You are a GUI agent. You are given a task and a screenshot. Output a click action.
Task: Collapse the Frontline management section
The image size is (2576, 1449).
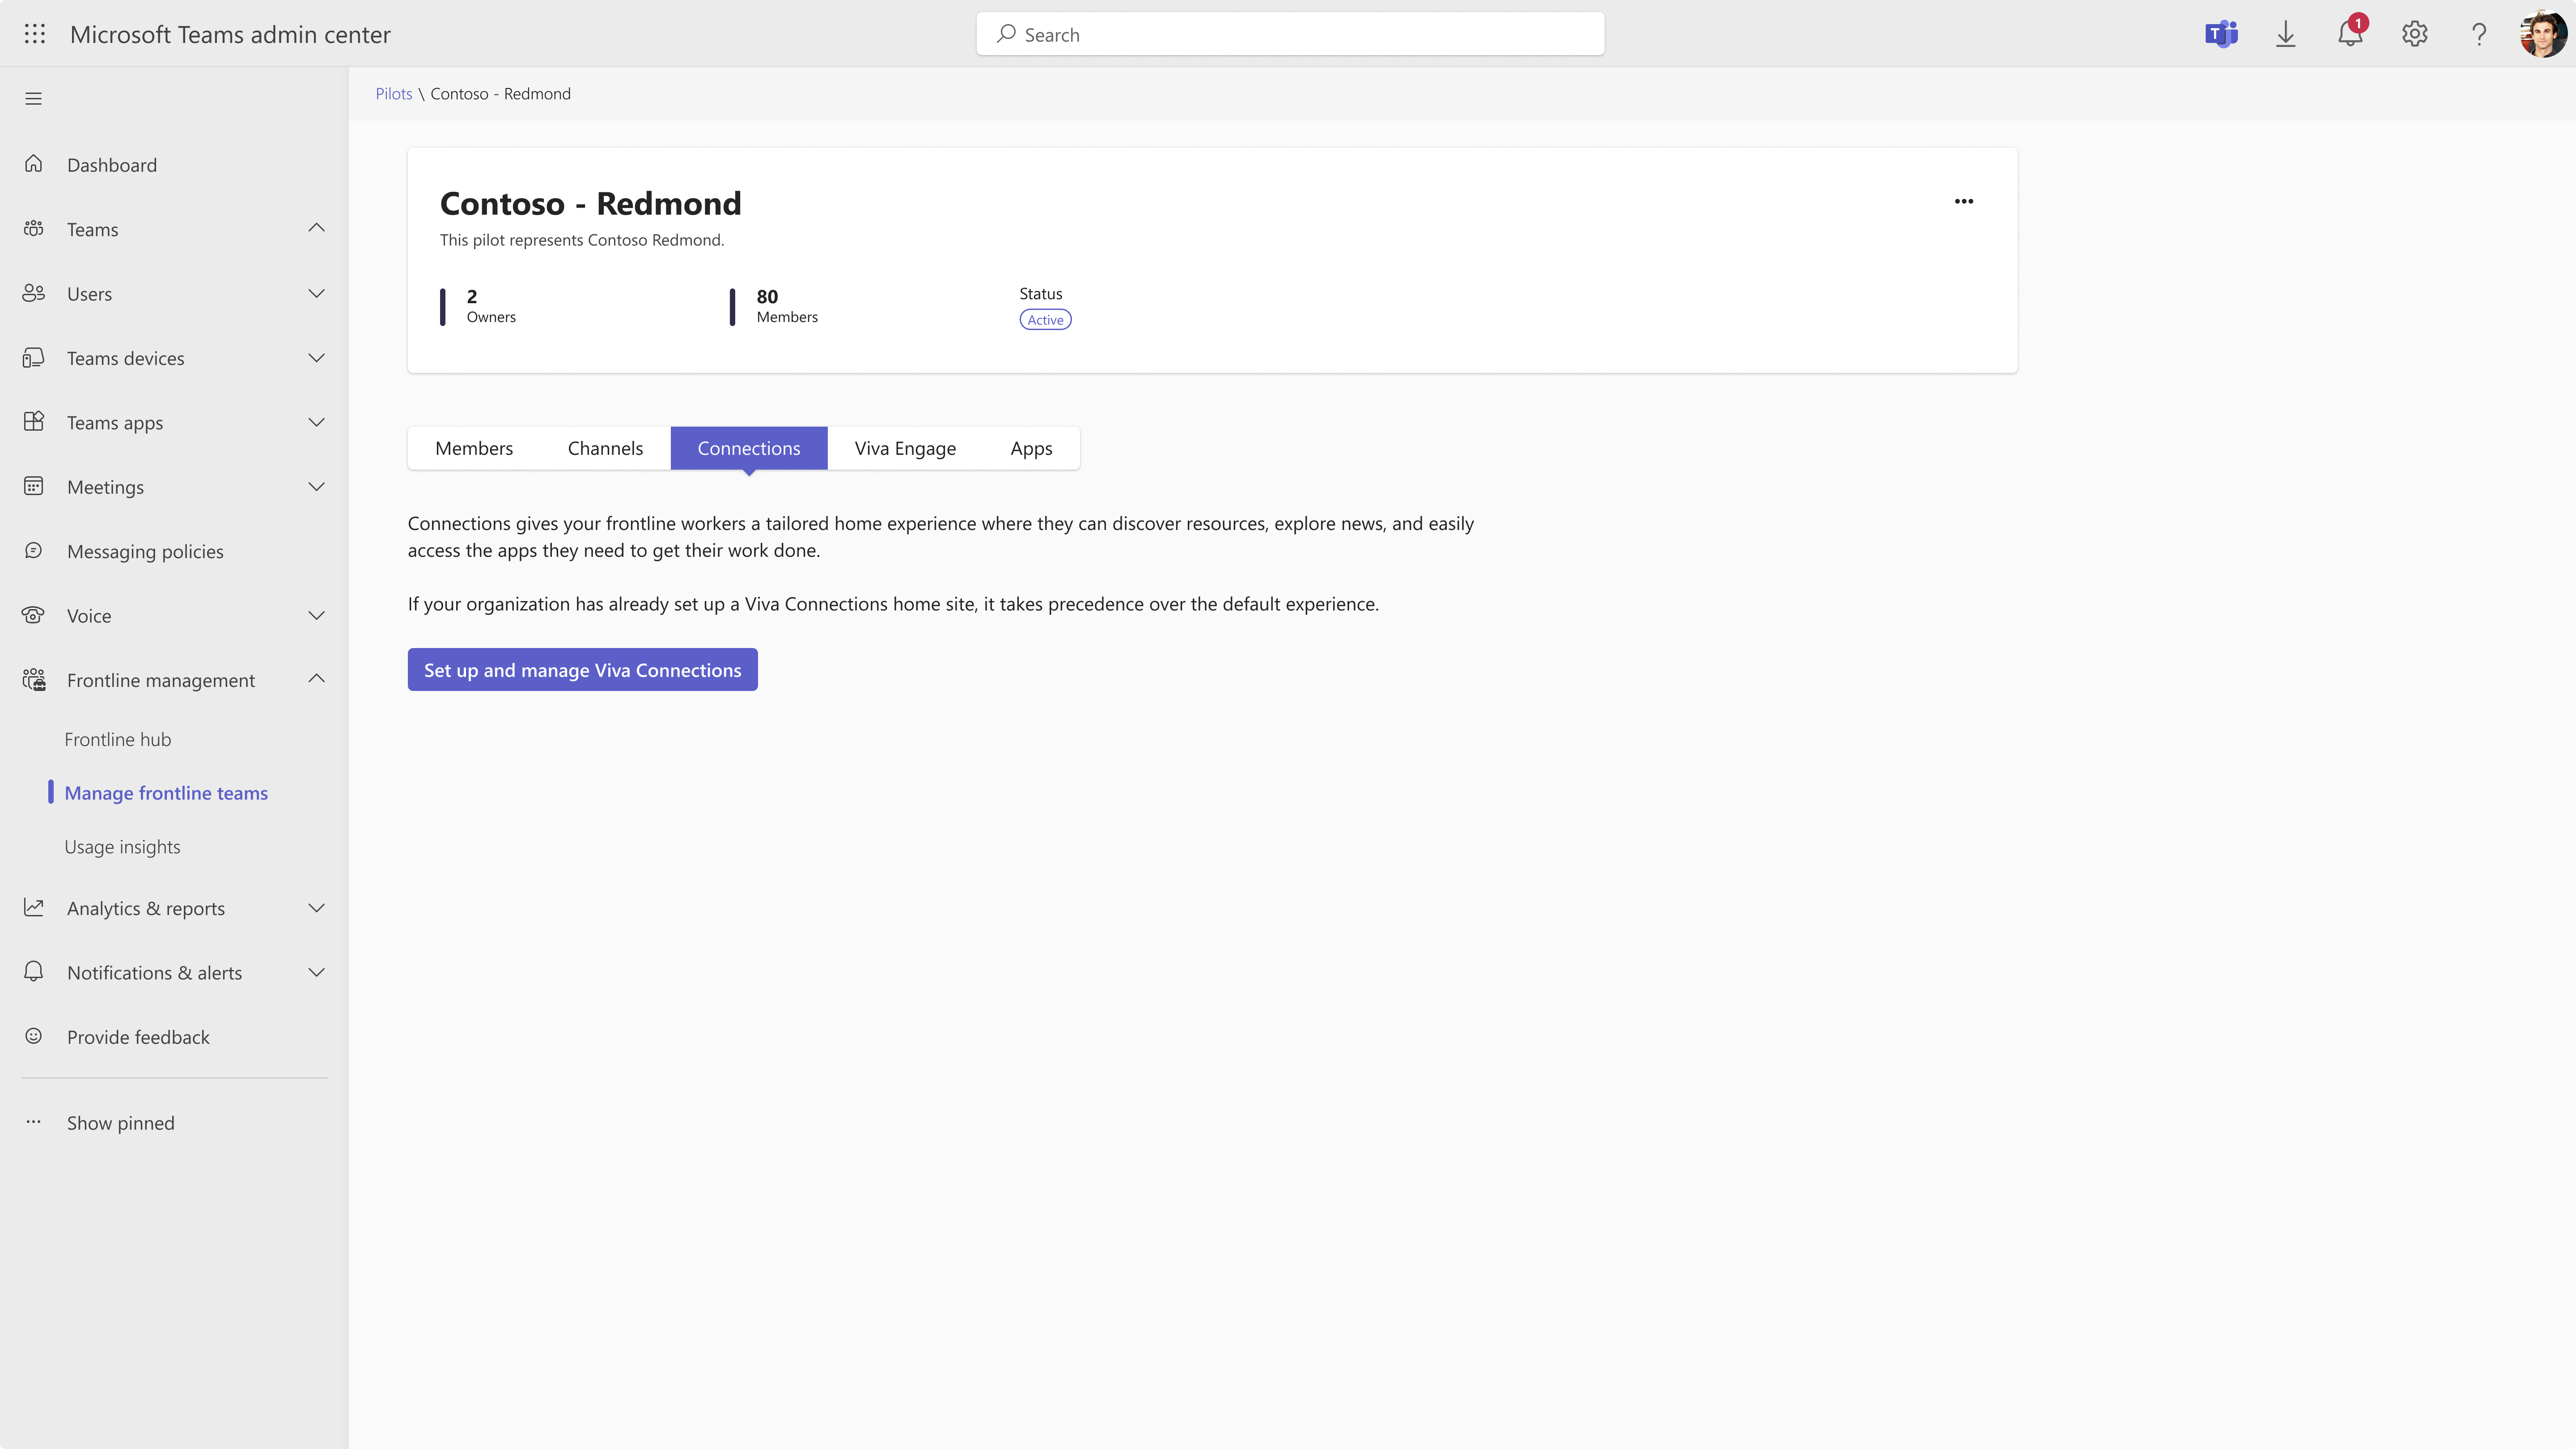pos(316,679)
